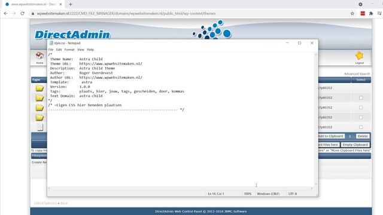Click the DirectAdmin logo
This screenshot has height=215, width=383.
(x=72, y=35)
